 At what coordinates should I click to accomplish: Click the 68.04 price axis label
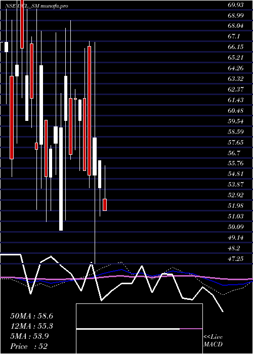click(236, 26)
